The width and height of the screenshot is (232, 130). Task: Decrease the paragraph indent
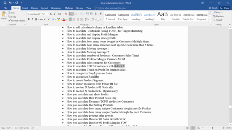(87, 14)
